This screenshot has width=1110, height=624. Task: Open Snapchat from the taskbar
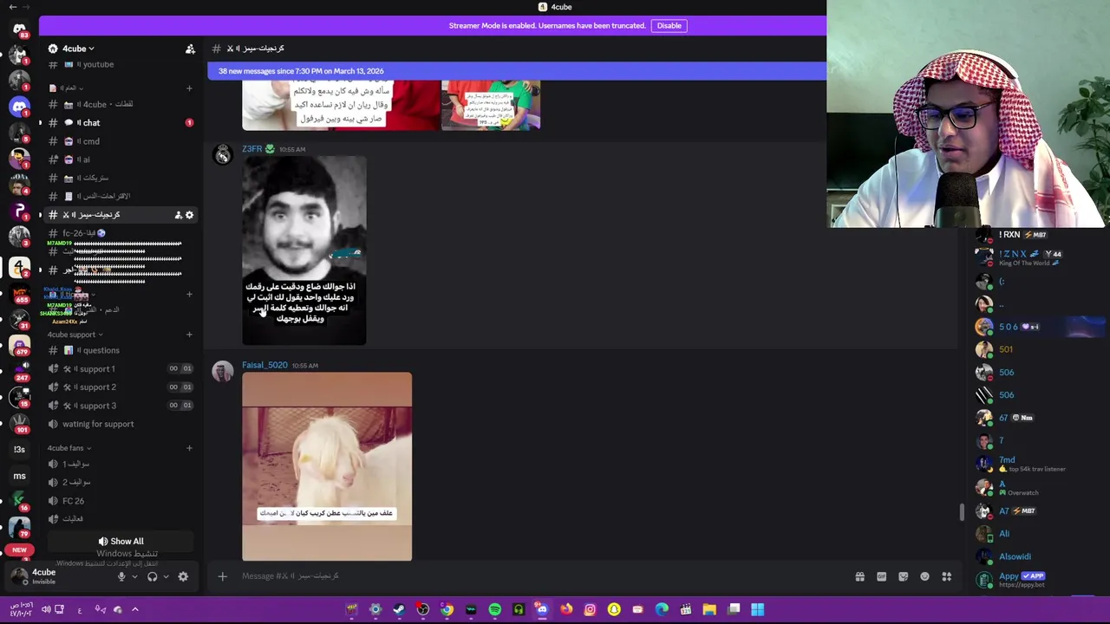614,609
